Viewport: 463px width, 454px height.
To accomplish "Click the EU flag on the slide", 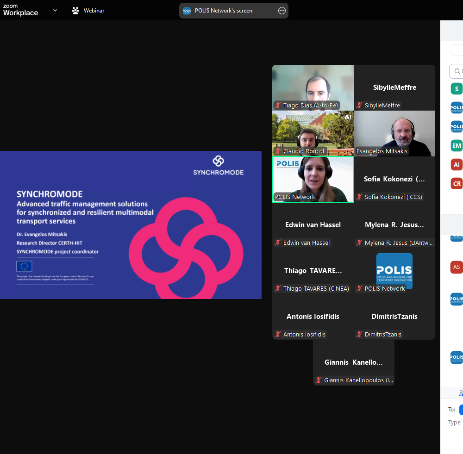I will 24,266.
